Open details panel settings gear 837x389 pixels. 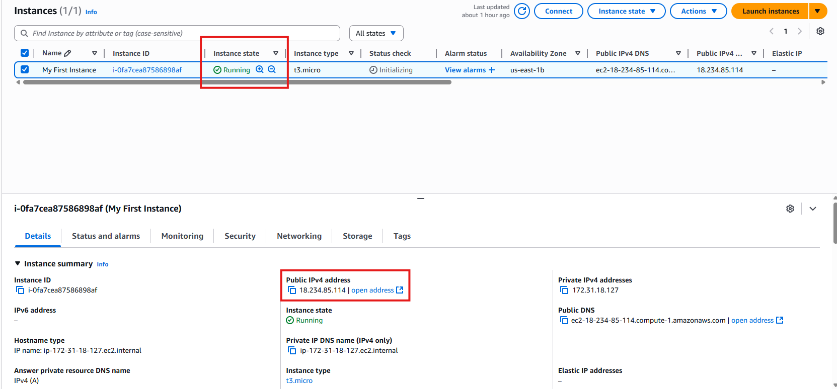(x=790, y=209)
